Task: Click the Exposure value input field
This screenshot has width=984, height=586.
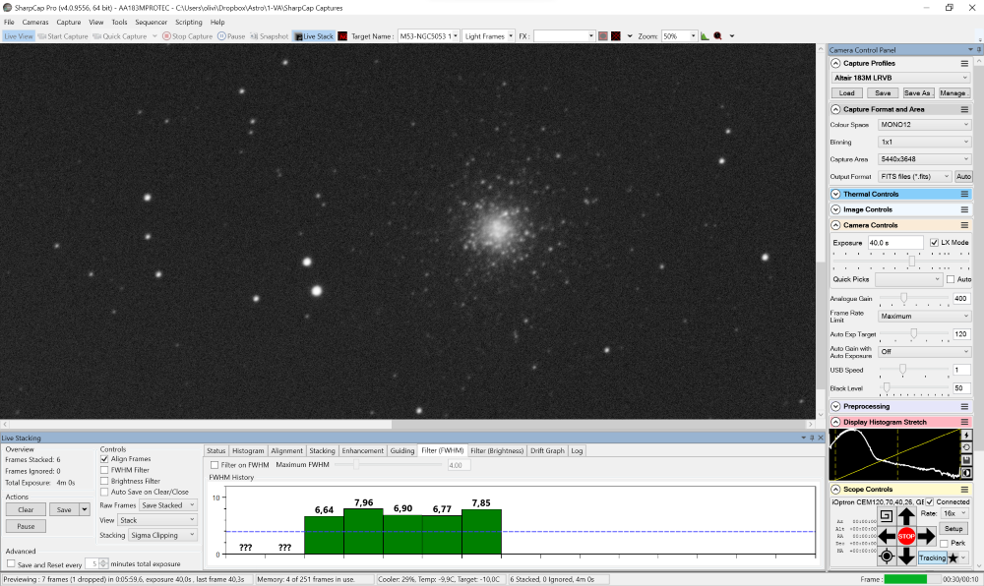Action: (894, 242)
